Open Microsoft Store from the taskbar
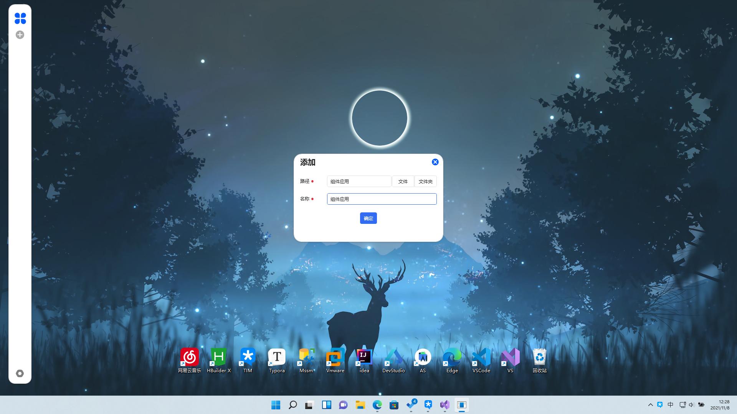 click(394, 405)
